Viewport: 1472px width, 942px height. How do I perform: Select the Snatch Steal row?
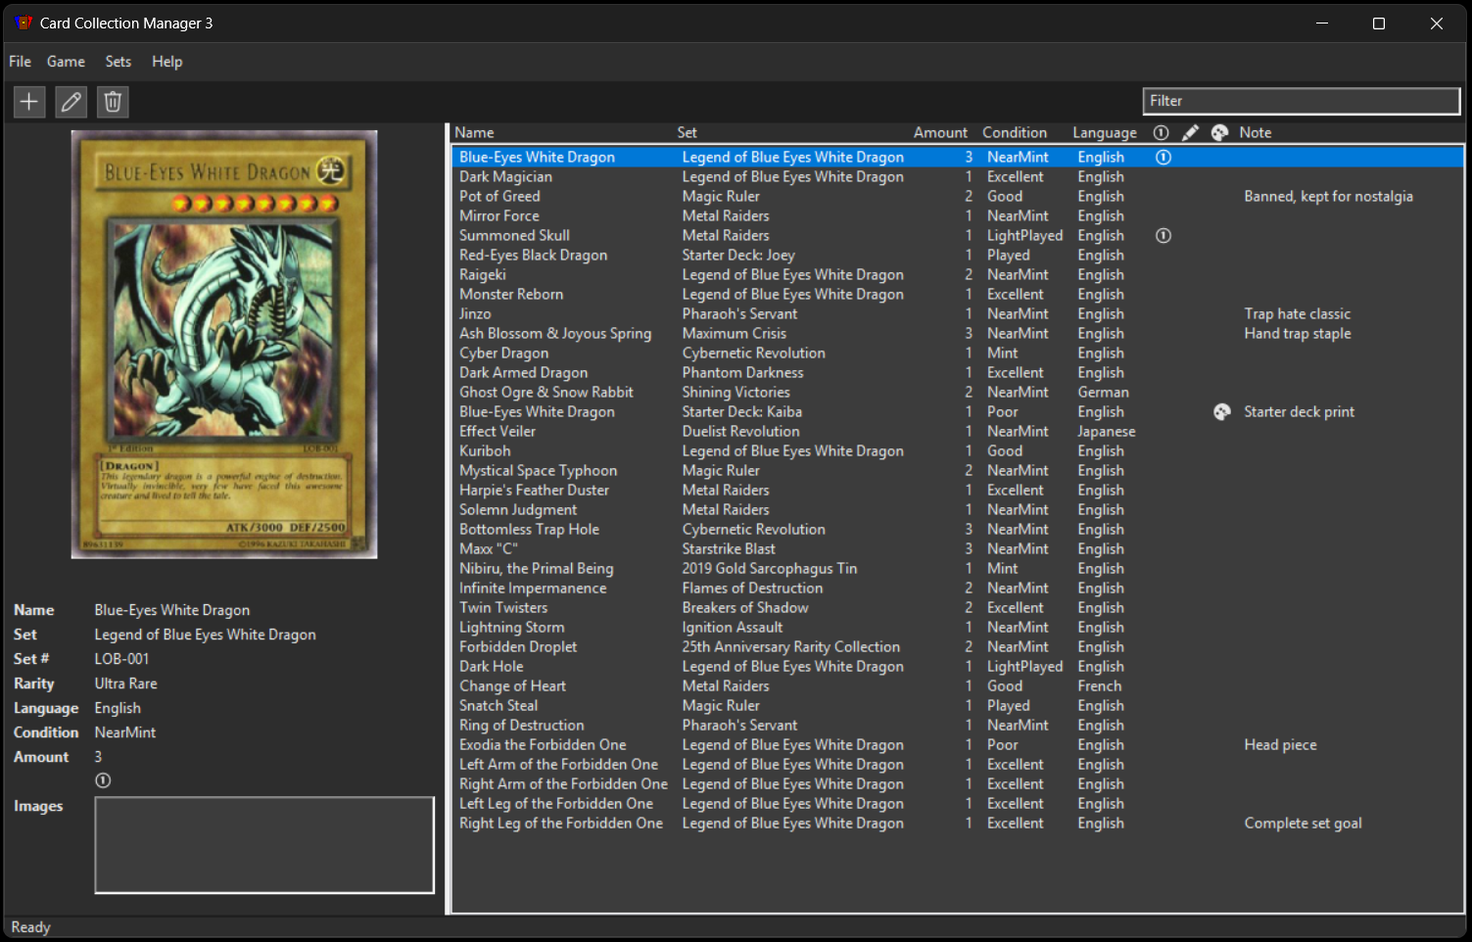[958, 705]
